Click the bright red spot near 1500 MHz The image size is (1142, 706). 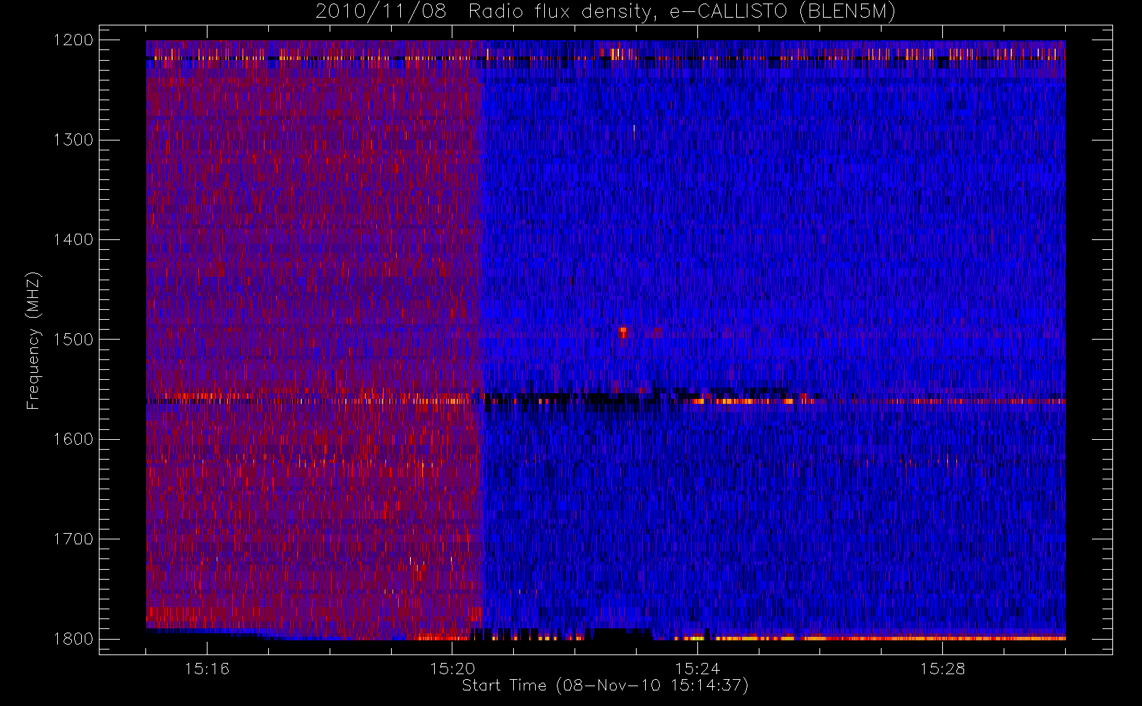tap(623, 331)
